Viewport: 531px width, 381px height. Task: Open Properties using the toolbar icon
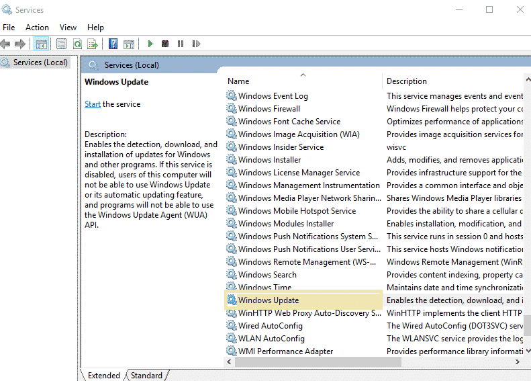[62, 44]
